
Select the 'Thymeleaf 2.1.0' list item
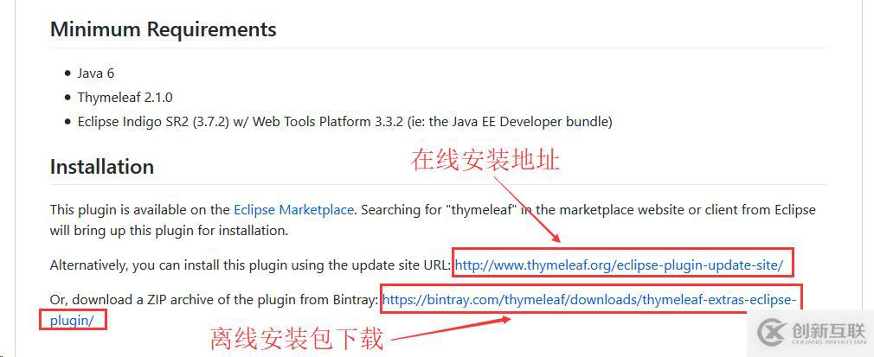click(x=125, y=98)
